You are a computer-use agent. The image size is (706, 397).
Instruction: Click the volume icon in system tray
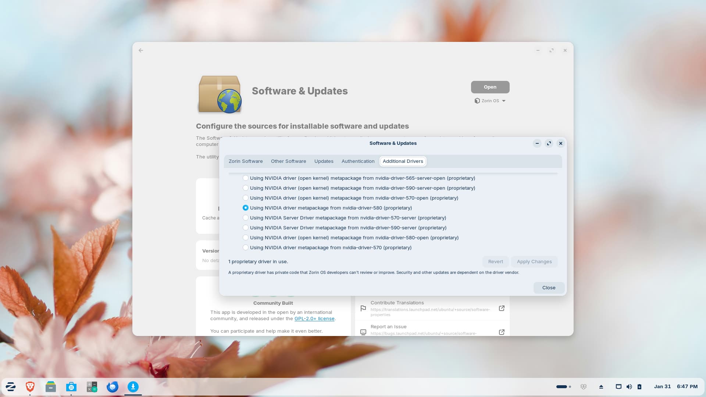click(629, 387)
